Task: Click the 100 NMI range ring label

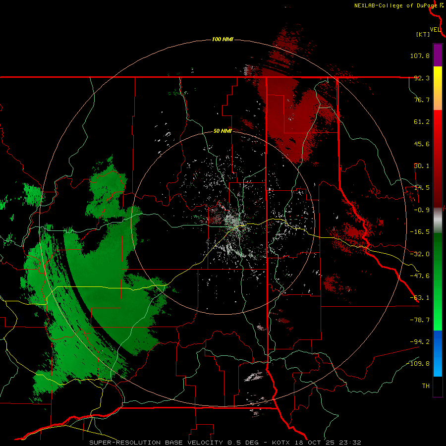Action: coord(223,39)
